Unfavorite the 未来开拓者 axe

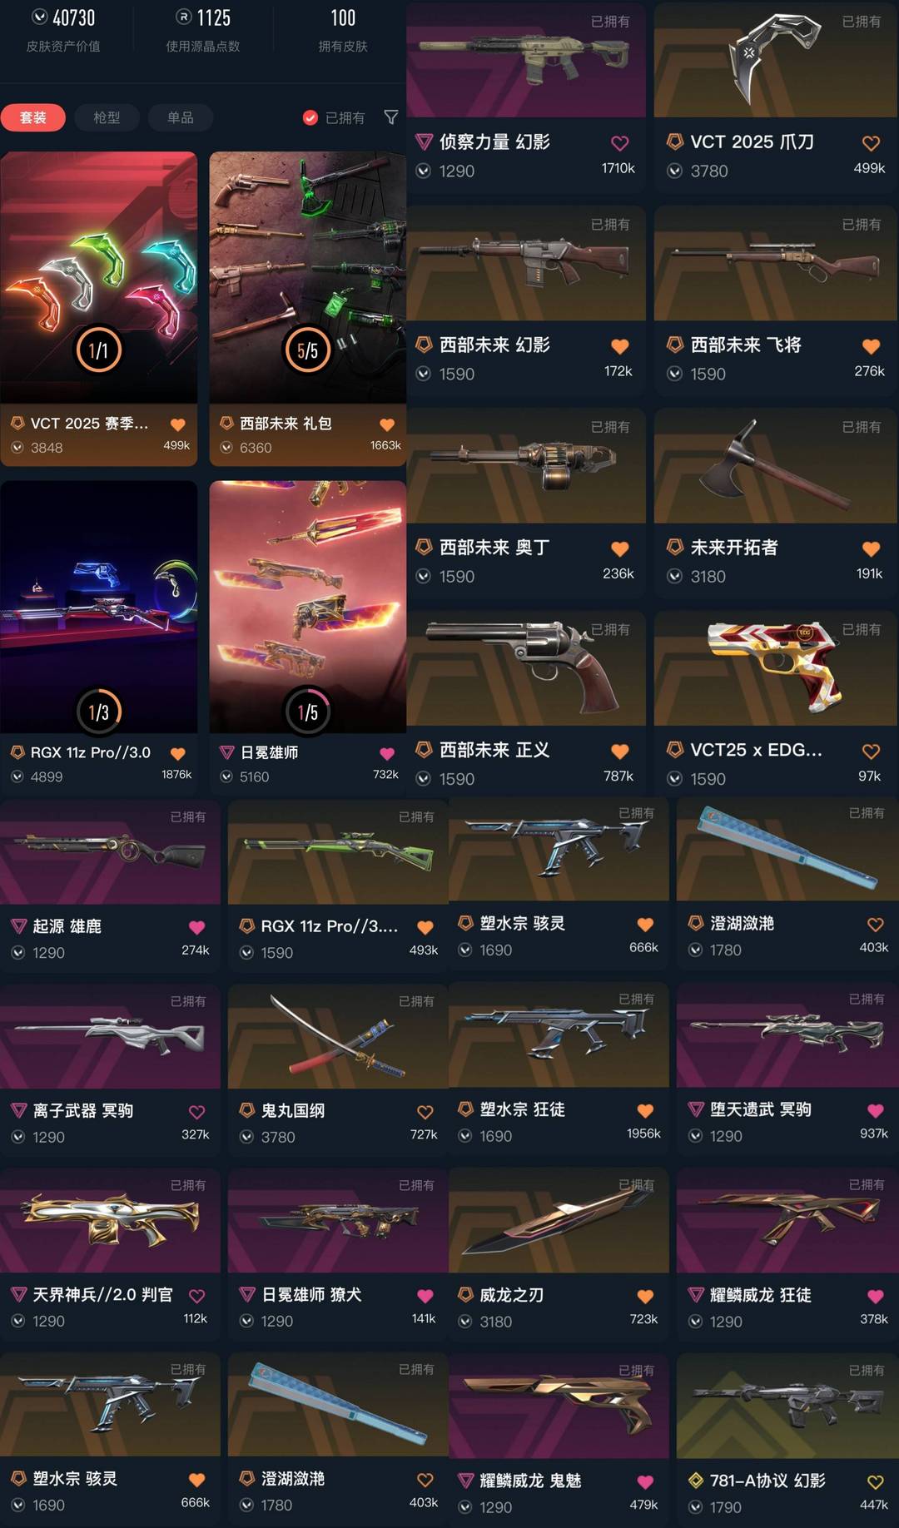[871, 548]
